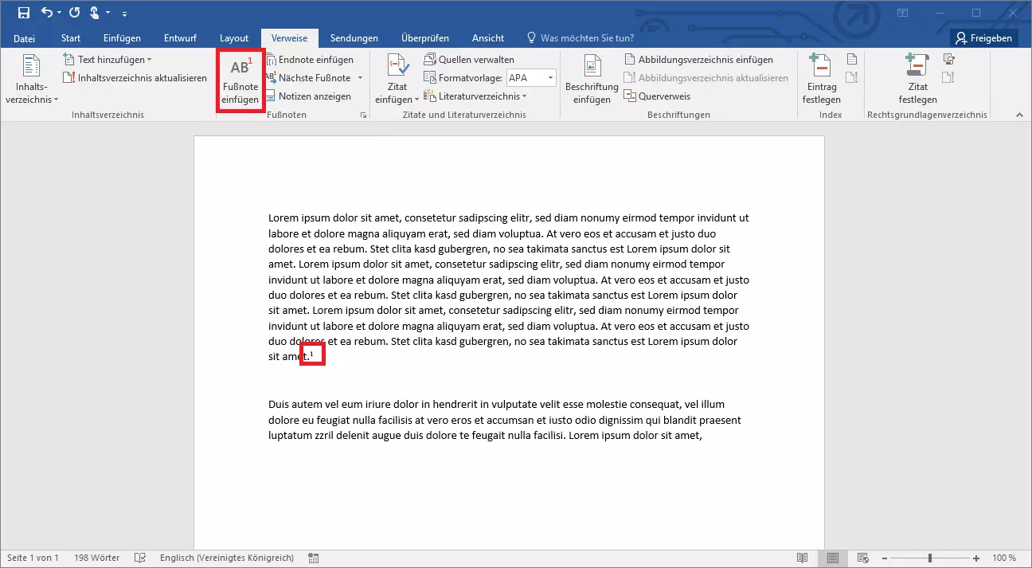Image resolution: width=1032 pixels, height=568 pixels.
Task: Click the proofing check icon in status bar
Action: tap(140, 558)
